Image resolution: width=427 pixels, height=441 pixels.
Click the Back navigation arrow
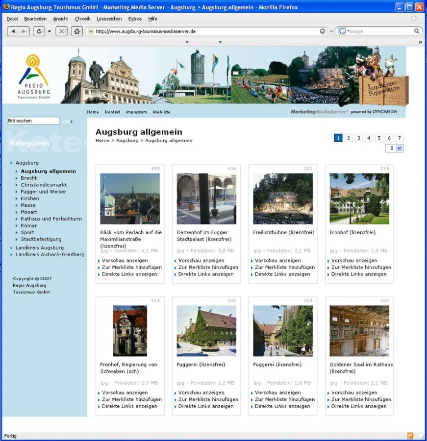(x=12, y=31)
